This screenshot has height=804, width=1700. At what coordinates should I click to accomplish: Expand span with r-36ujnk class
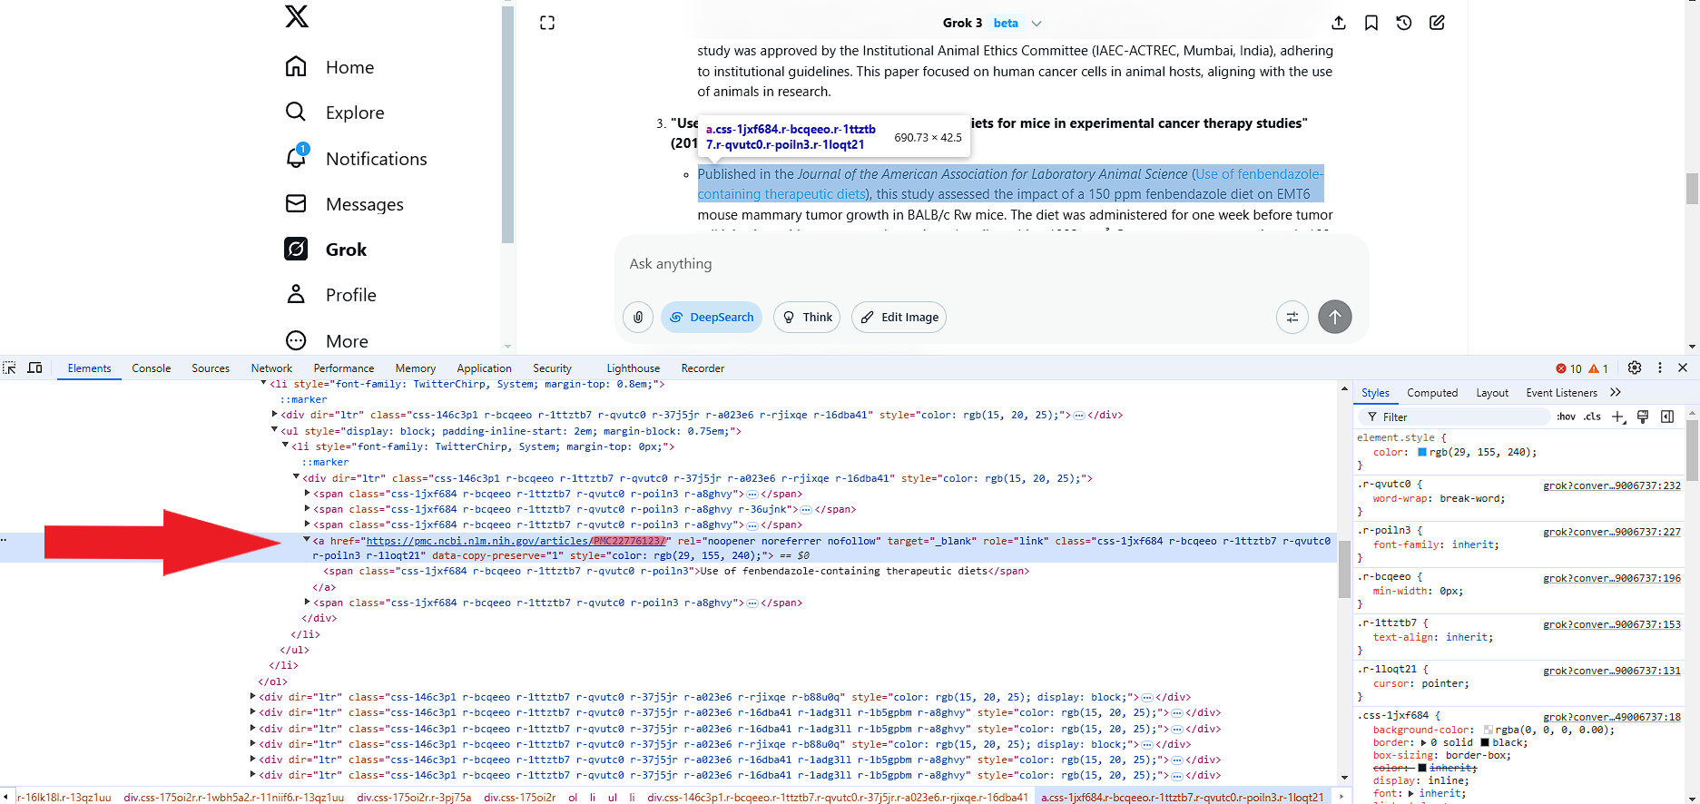[307, 509]
